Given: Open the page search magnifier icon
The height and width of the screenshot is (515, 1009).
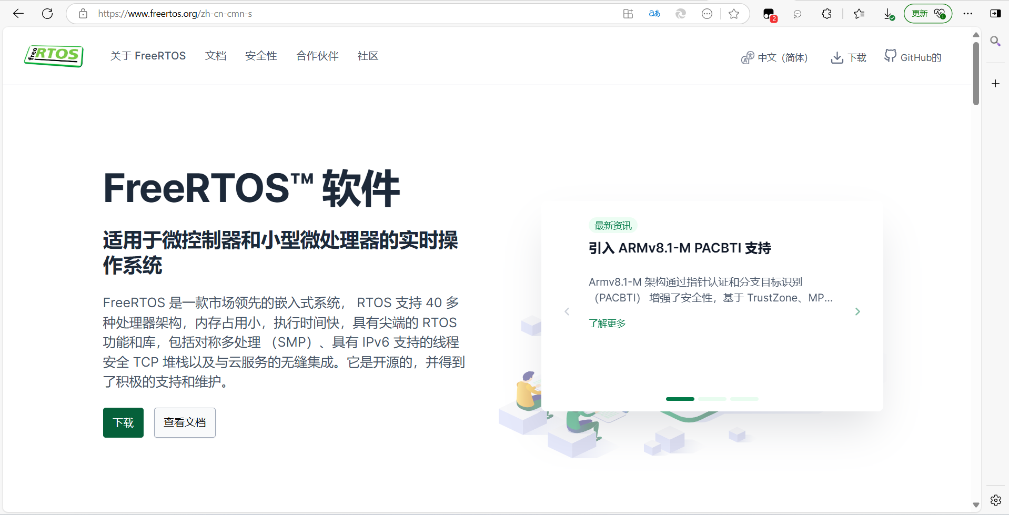Looking at the screenshot, I should coord(995,41).
